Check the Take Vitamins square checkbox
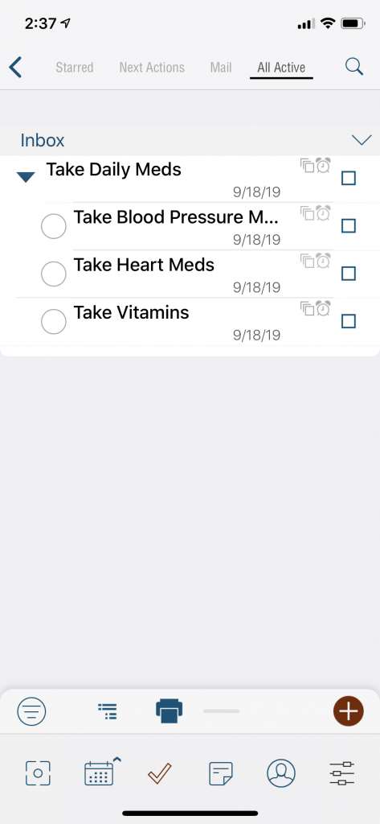Image resolution: width=380 pixels, height=824 pixels. (x=349, y=321)
